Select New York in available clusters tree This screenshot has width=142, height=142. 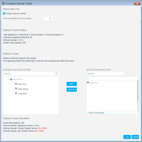point(22,84)
